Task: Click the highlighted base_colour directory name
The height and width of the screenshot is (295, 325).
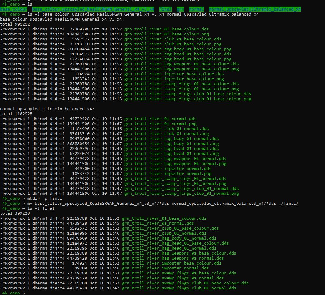Action: [x=14, y=9]
